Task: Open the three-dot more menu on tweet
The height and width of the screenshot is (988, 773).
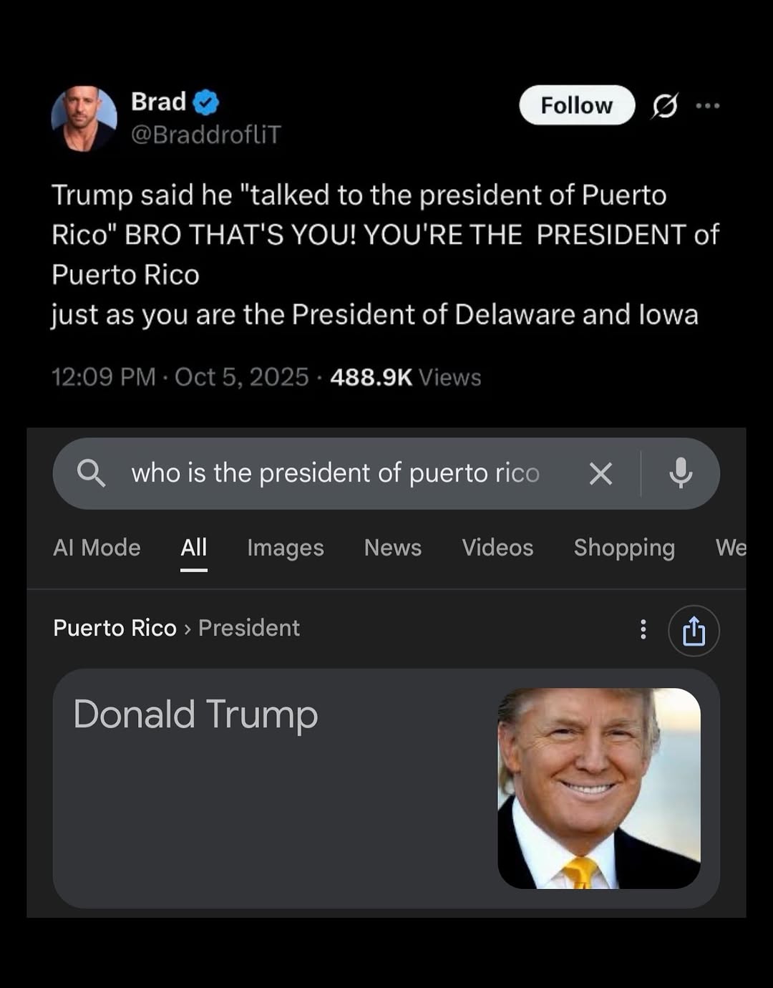Action: [707, 106]
